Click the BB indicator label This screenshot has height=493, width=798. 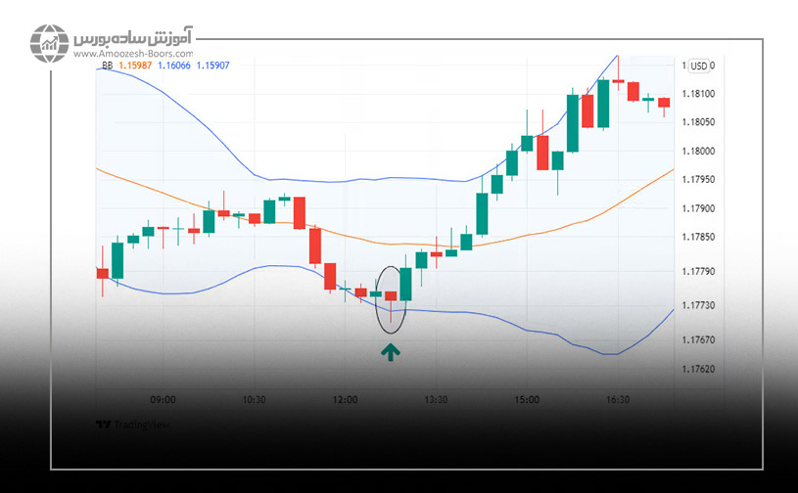pyautogui.click(x=107, y=66)
